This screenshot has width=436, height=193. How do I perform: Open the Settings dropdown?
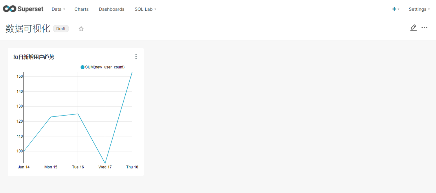[x=419, y=9]
